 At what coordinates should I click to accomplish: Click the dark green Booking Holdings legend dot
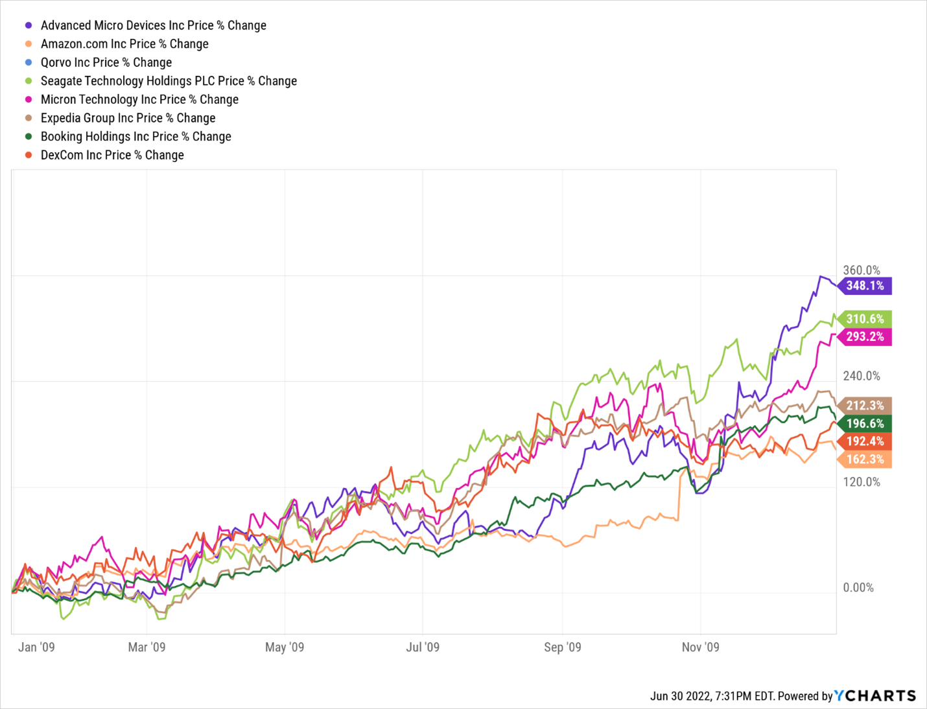29,136
